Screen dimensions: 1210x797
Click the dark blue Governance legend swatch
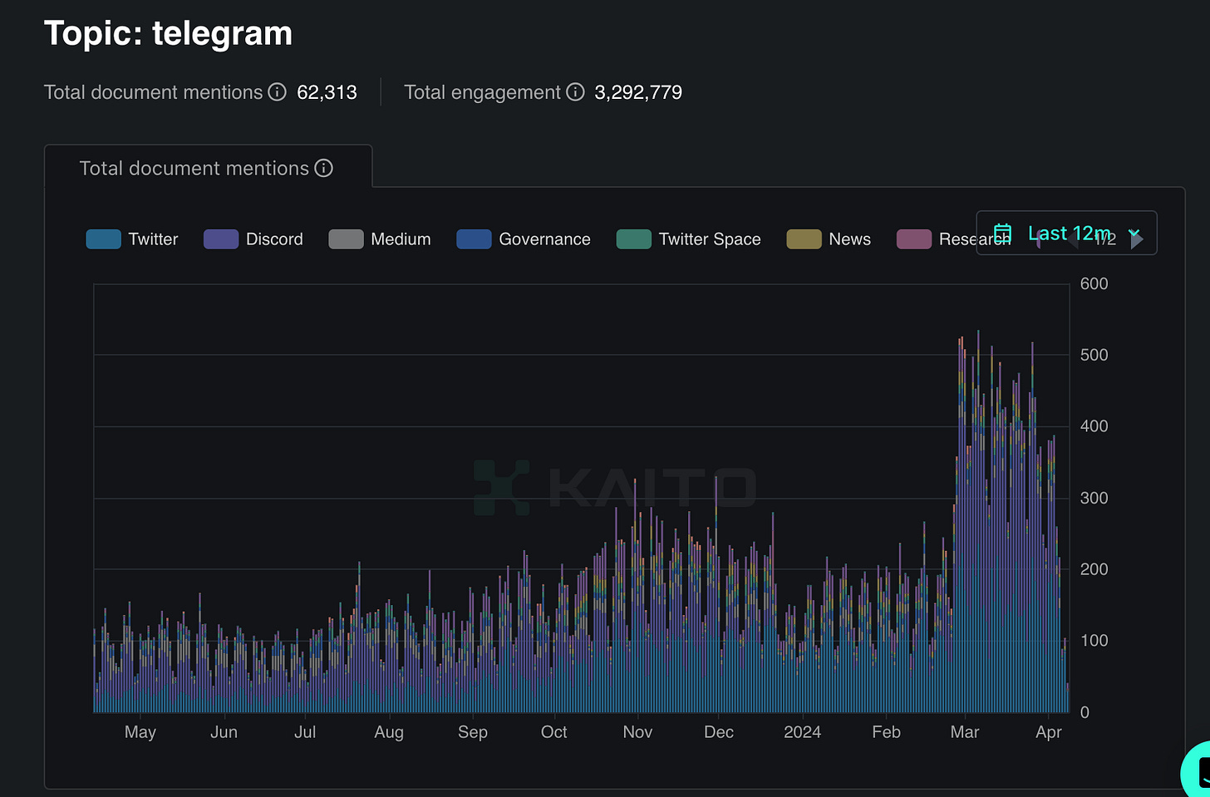[x=474, y=239]
